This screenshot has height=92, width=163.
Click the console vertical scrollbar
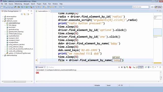point(161,77)
